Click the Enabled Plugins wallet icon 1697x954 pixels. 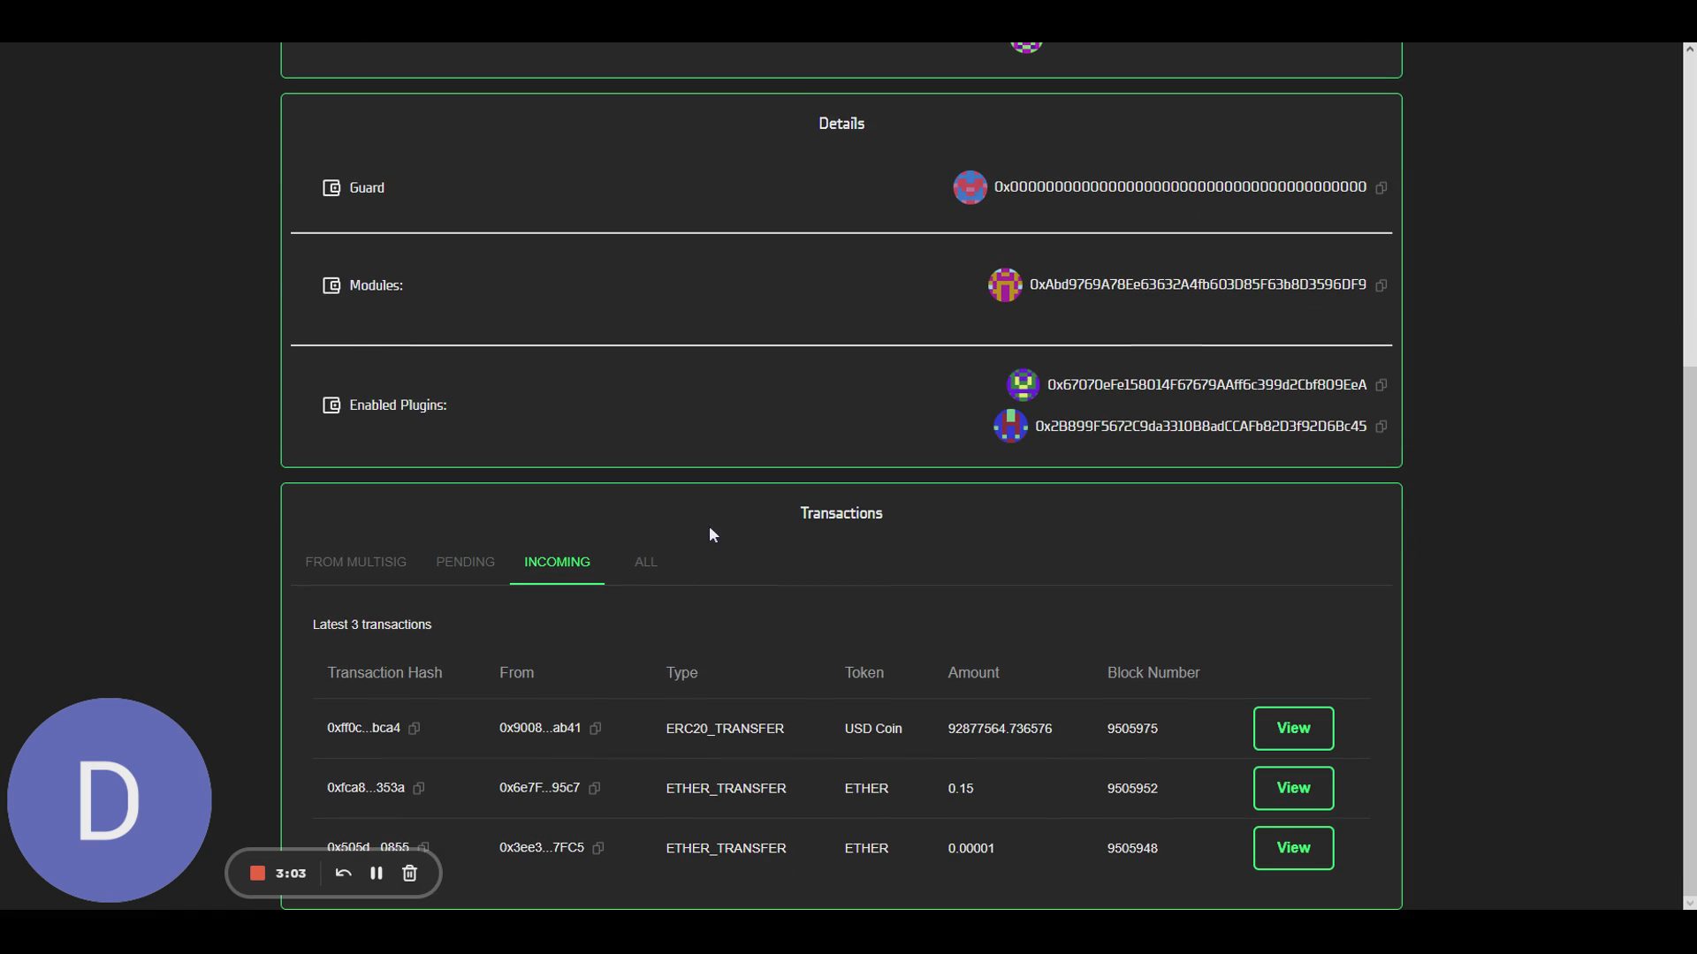pos(331,405)
